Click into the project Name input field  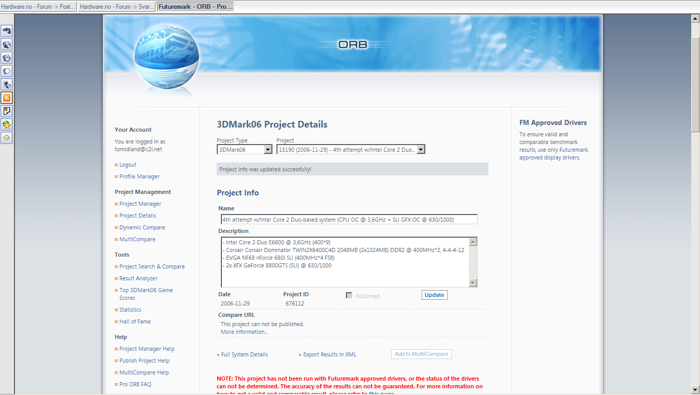tap(349, 220)
